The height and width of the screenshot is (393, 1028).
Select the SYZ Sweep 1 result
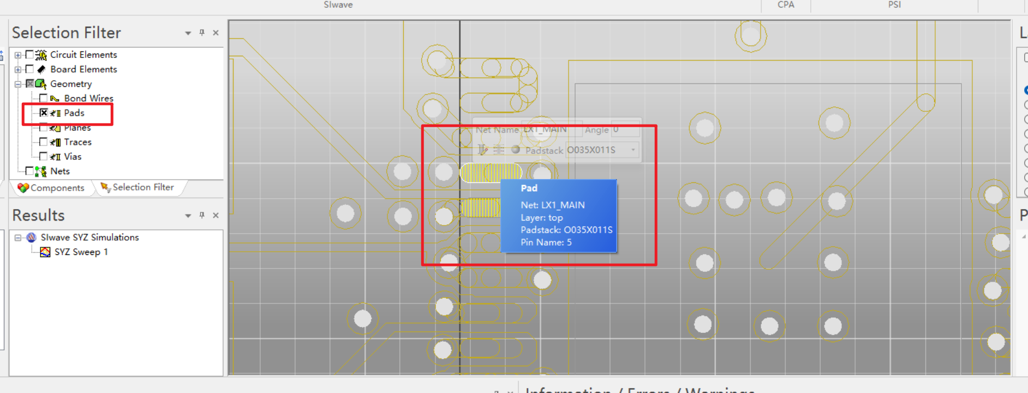pos(81,252)
